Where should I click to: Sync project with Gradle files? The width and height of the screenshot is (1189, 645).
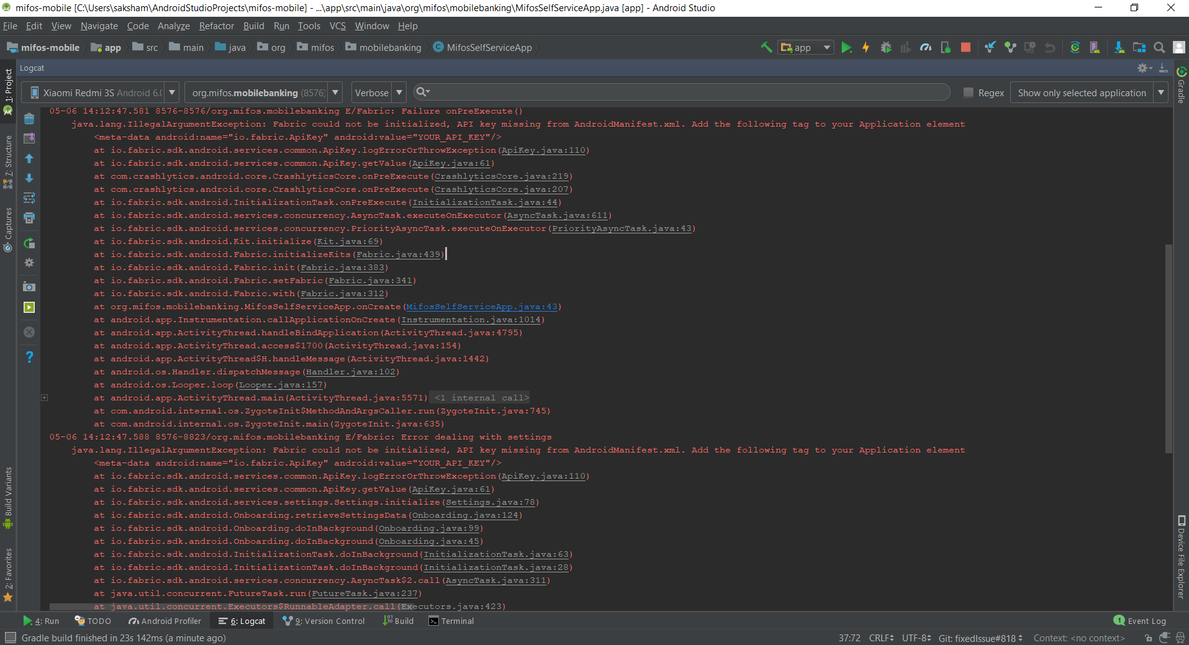tap(1075, 47)
